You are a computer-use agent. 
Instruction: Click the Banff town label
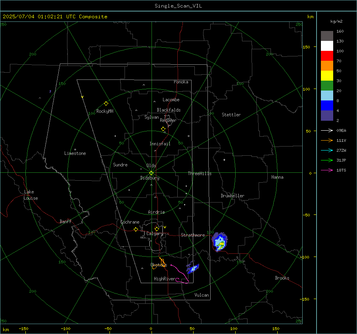tap(65, 221)
